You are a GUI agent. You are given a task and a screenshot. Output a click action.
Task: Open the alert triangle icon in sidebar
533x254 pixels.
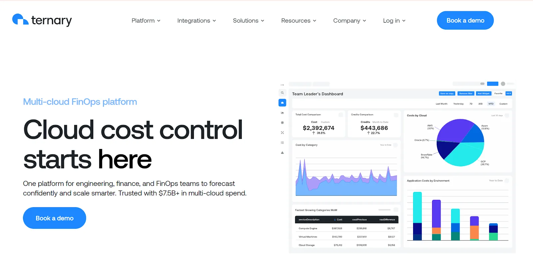pyautogui.click(x=282, y=153)
